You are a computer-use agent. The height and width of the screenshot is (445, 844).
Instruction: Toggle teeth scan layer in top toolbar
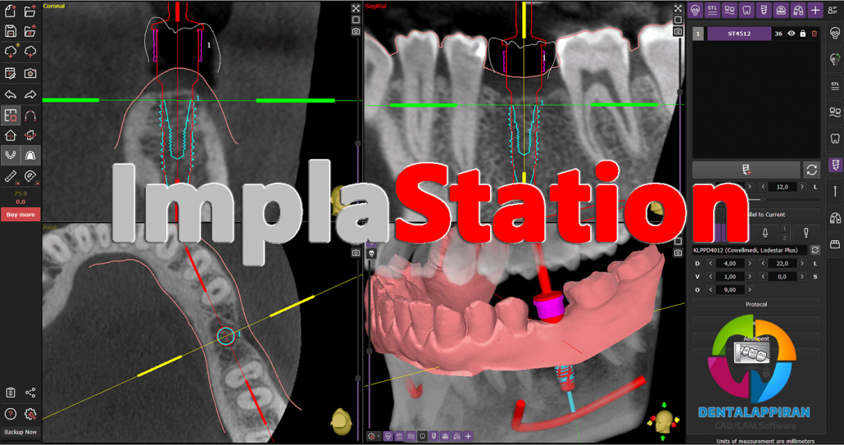(x=729, y=10)
